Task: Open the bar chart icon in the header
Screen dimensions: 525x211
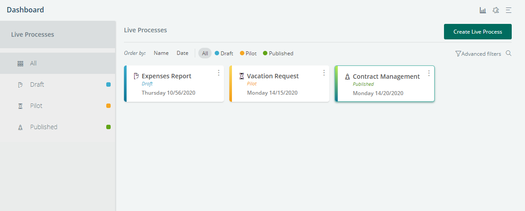Action: point(483,10)
